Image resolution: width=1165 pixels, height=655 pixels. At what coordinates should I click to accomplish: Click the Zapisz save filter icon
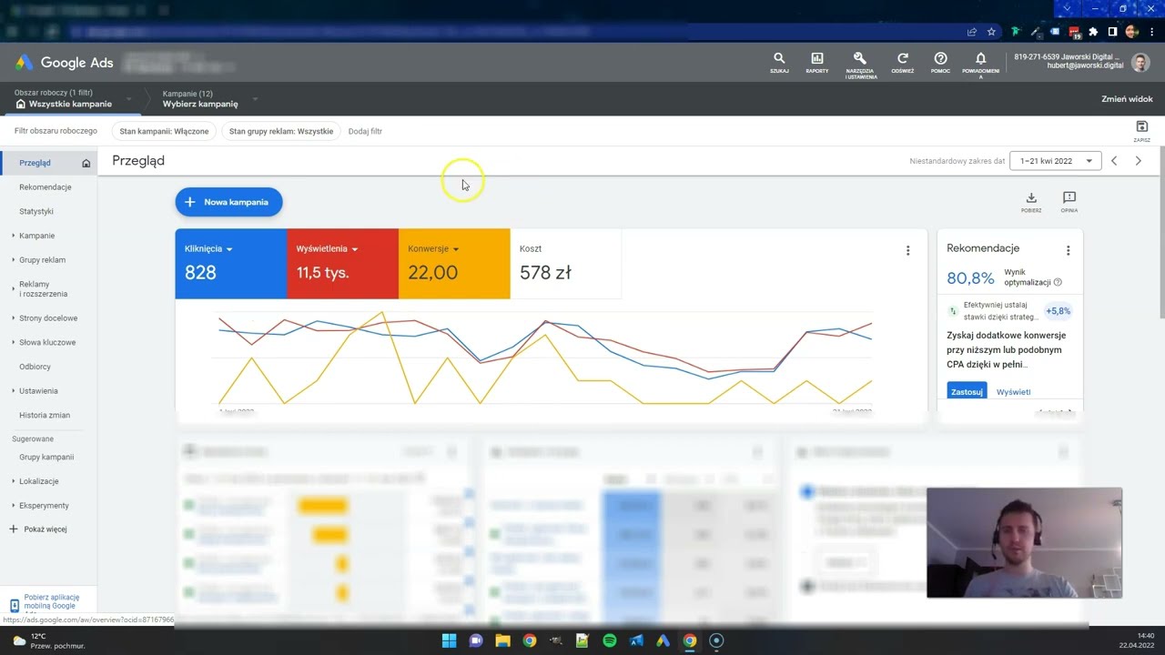point(1142,131)
